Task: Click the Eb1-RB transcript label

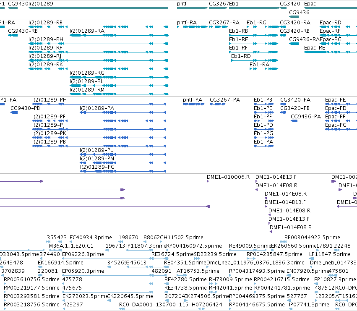Action: (238, 31)
